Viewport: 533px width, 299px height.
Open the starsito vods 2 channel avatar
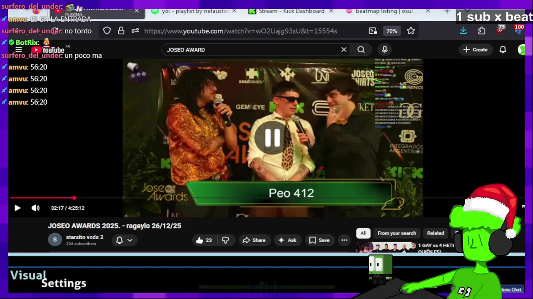(x=55, y=240)
